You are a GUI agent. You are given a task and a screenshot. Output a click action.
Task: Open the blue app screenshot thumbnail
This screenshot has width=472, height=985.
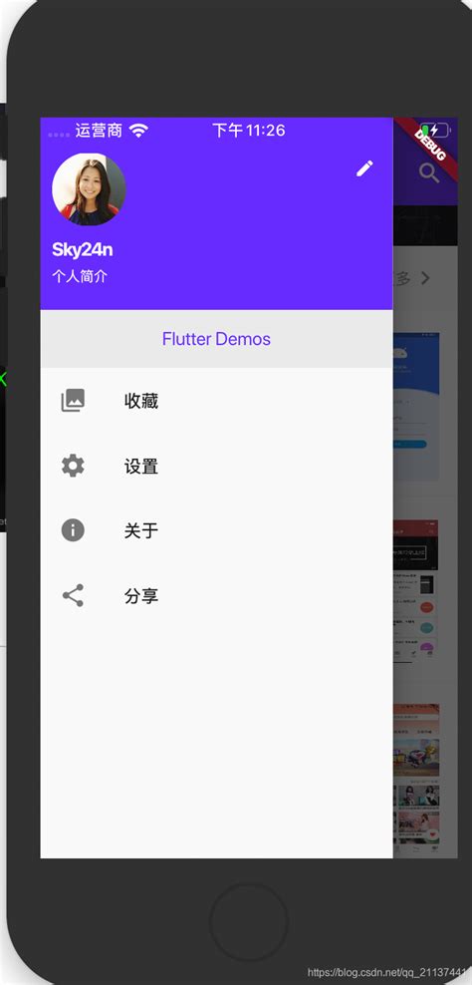point(416,406)
